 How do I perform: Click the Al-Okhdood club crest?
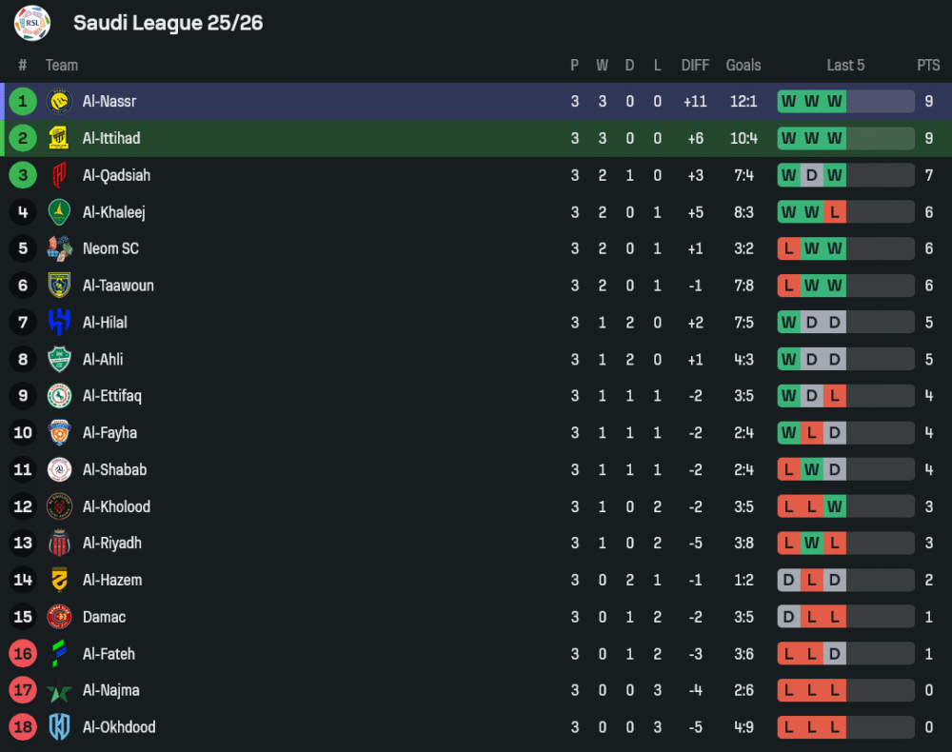point(59,727)
